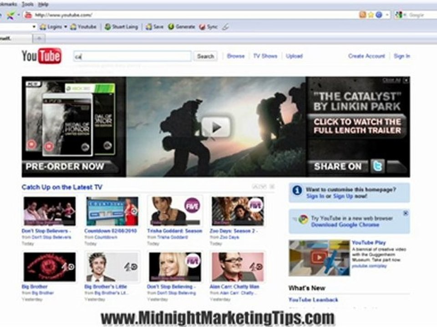This screenshot has width=437, height=327.
Task: Focus the YouTube search field
Action: [132, 56]
